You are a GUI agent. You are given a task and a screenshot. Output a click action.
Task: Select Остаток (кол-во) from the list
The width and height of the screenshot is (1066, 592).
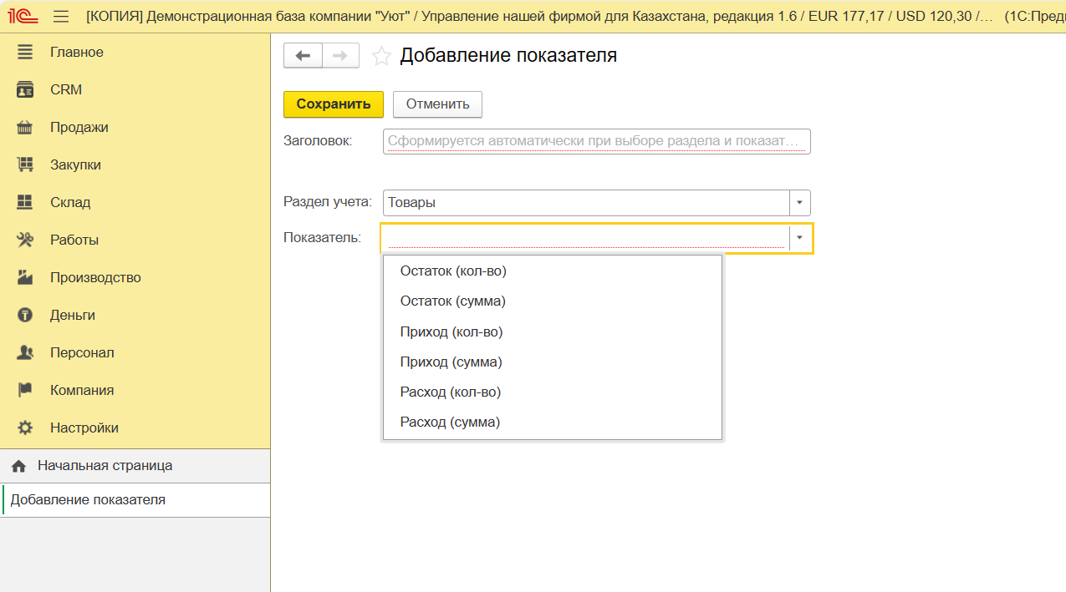(x=453, y=271)
